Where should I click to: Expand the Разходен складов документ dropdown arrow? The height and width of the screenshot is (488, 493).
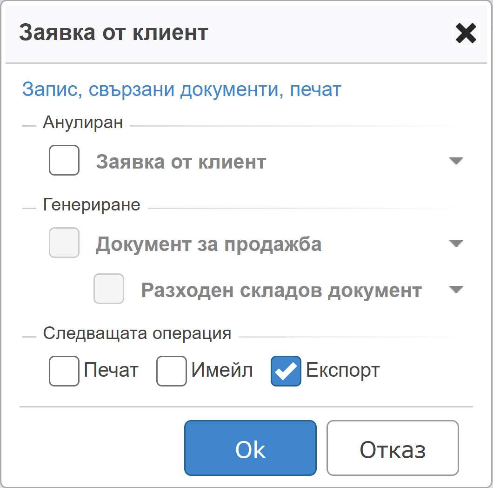(456, 290)
